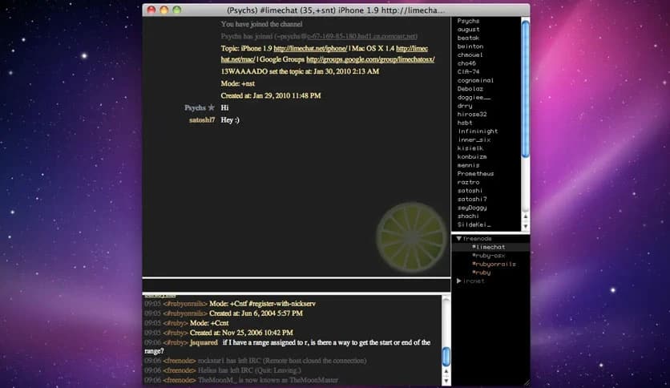
Task: Switch to the #rubyonrails channel
Action: 494,264
